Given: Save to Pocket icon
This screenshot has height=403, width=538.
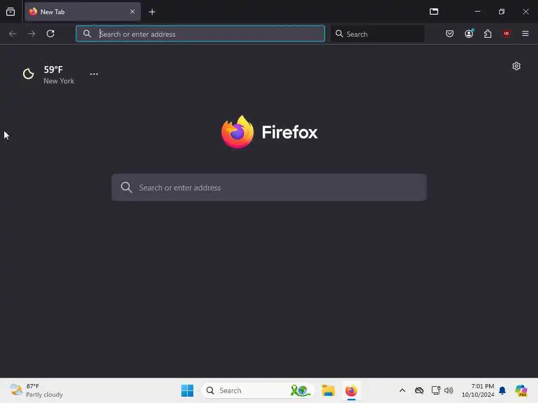Looking at the screenshot, I should (x=450, y=34).
